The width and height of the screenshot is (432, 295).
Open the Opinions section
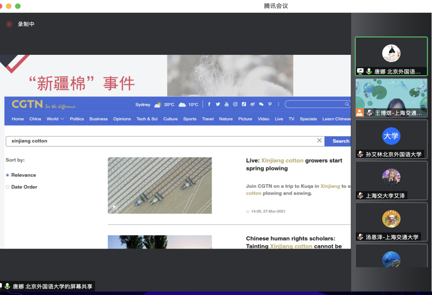[122, 119]
